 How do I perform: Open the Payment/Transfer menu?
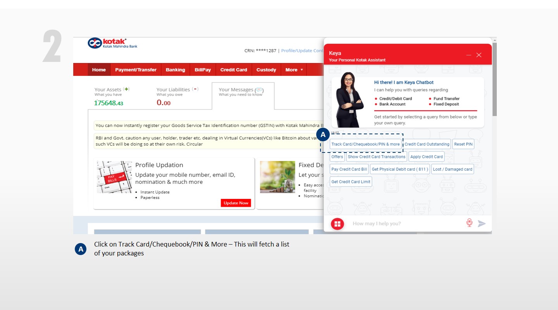point(136,70)
